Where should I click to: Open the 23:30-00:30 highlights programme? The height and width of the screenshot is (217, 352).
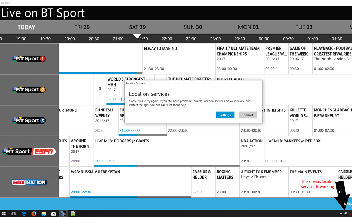(x=264, y=129)
